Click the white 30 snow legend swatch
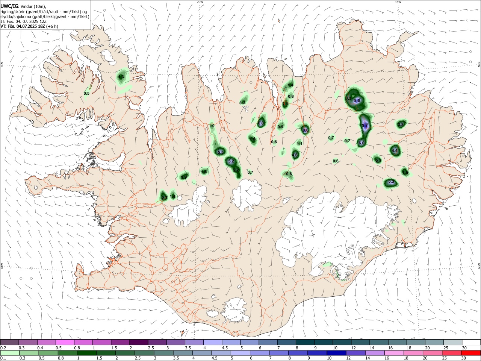This screenshot has height=361, width=481. [471, 343]
